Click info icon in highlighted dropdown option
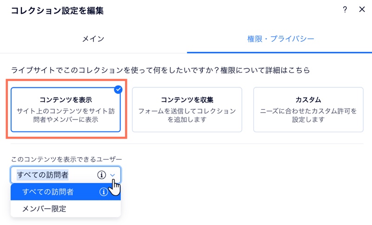Viewport: 372px width, 225px height. (103, 192)
